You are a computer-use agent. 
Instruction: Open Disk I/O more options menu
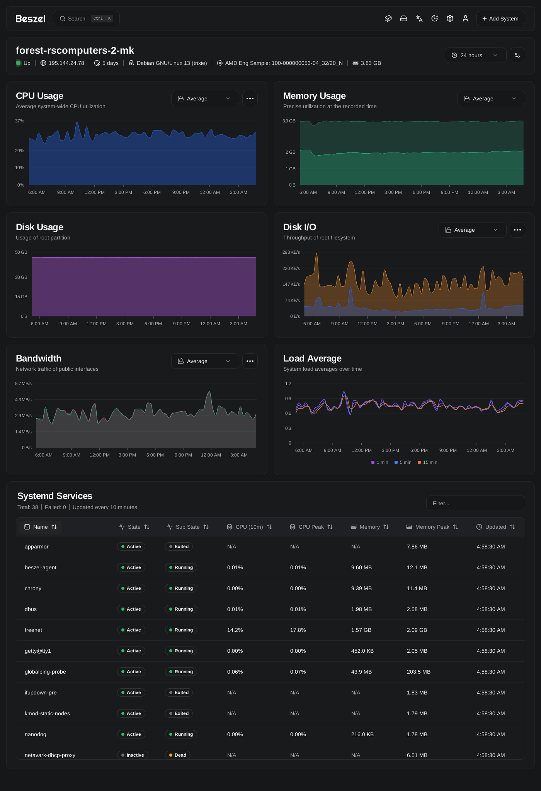coord(517,230)
